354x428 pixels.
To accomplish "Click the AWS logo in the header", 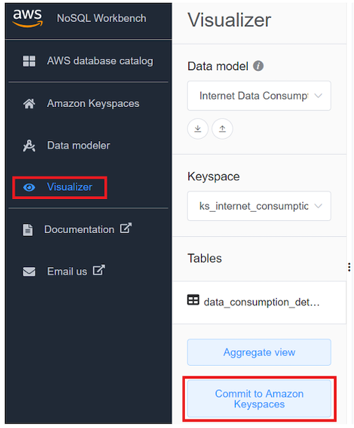I will click(28, 18).
